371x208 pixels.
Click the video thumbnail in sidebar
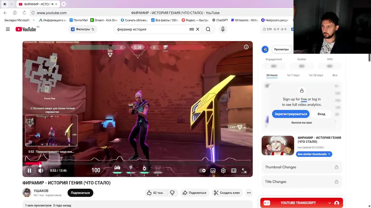[x=278, y=146]
